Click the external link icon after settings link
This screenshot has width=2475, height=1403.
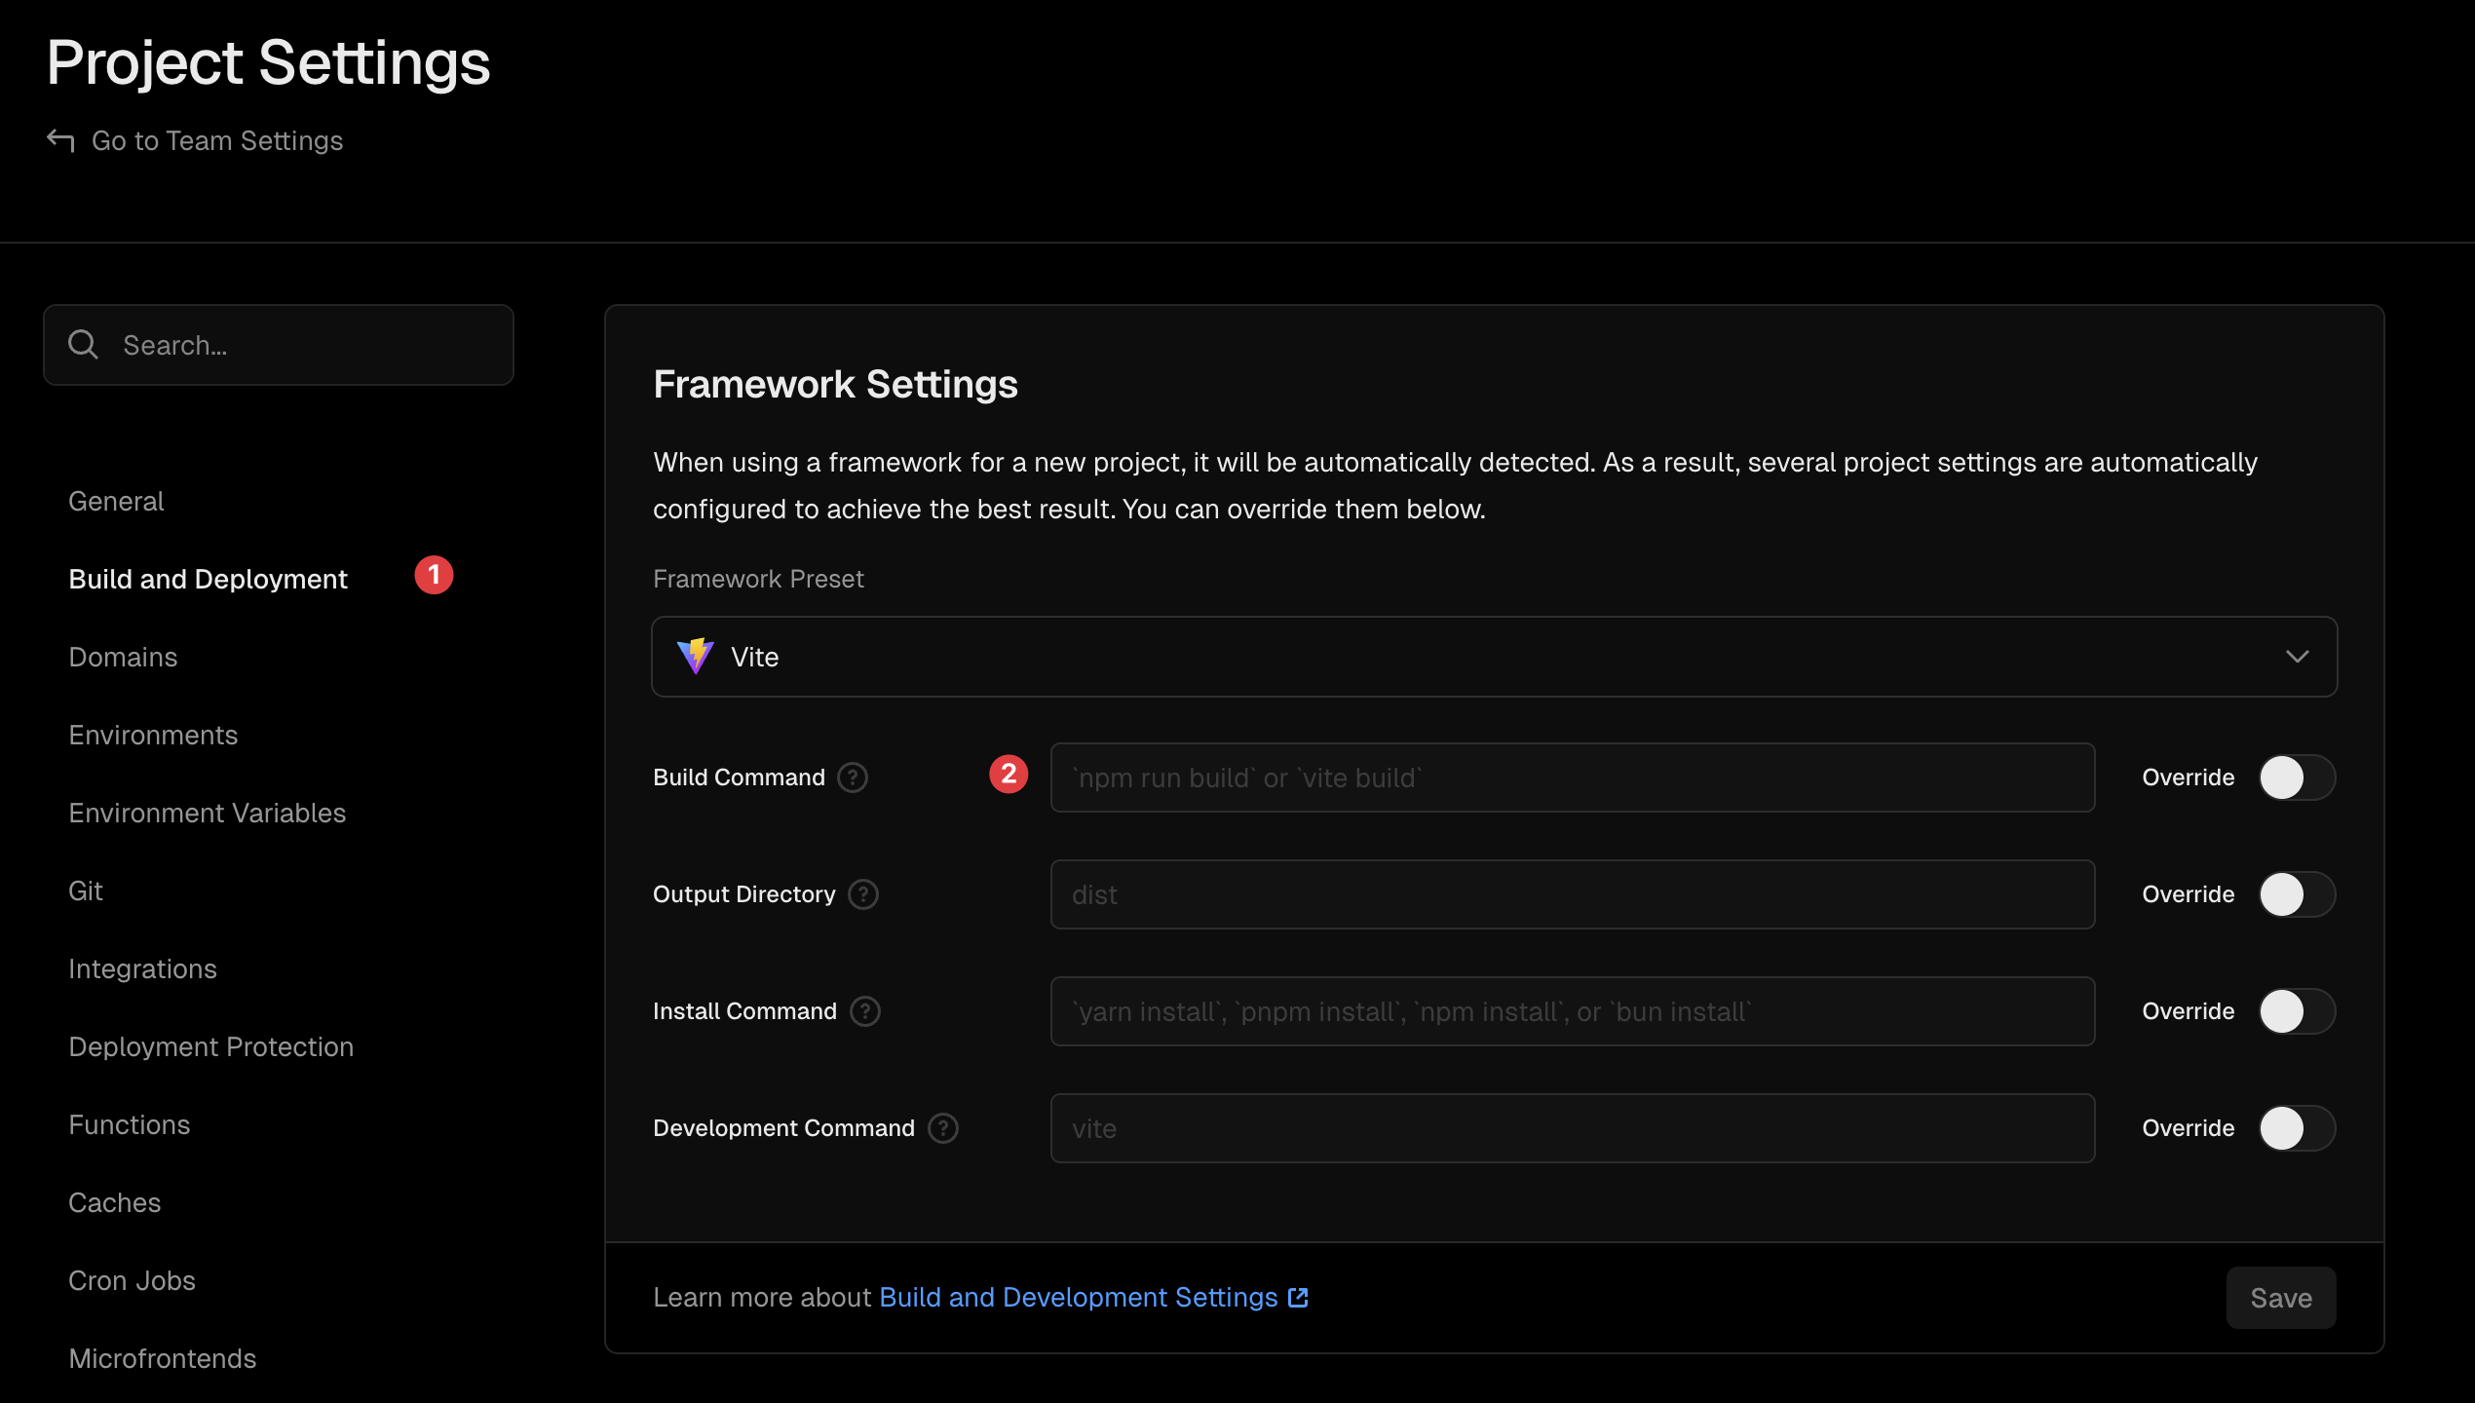pyautogui.click(x=1298, y=1298)
